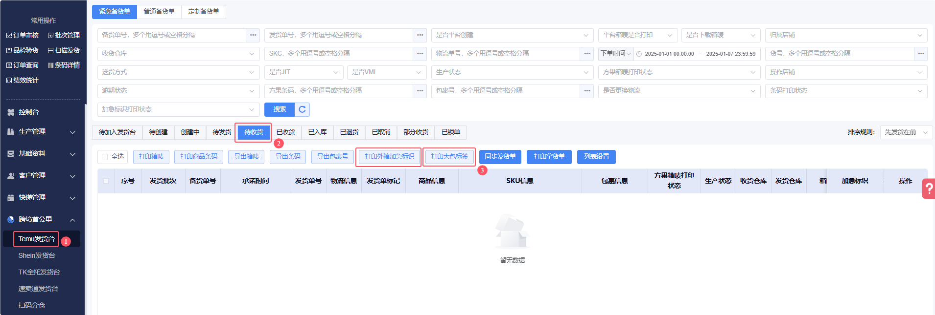This screenshot has height=315, width=935.
Task: Click the refresh icon next to 搜索
Action: (302, 109)
